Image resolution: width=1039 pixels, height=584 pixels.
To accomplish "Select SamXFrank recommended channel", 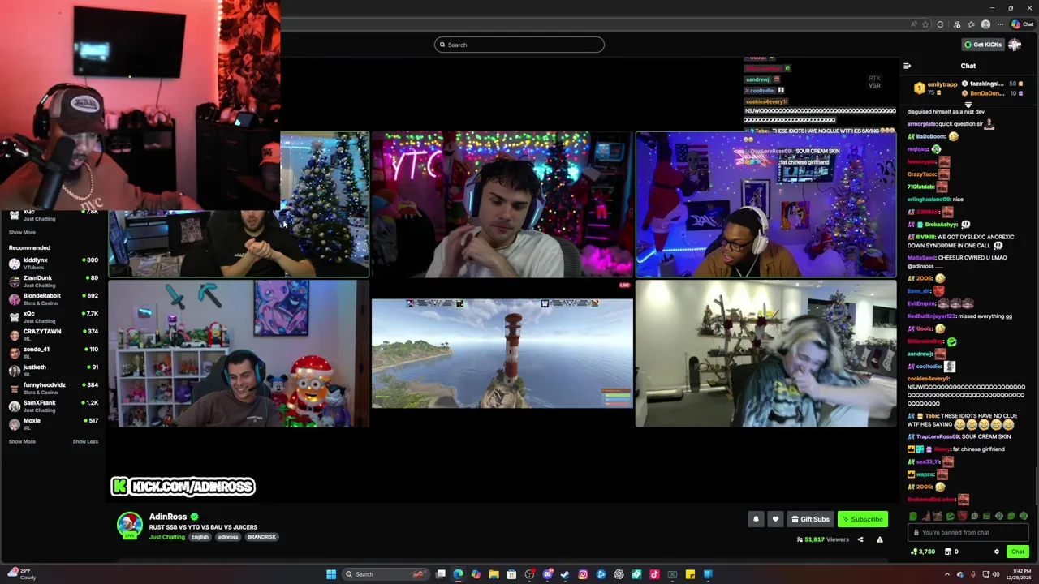I will pos(54,406).
